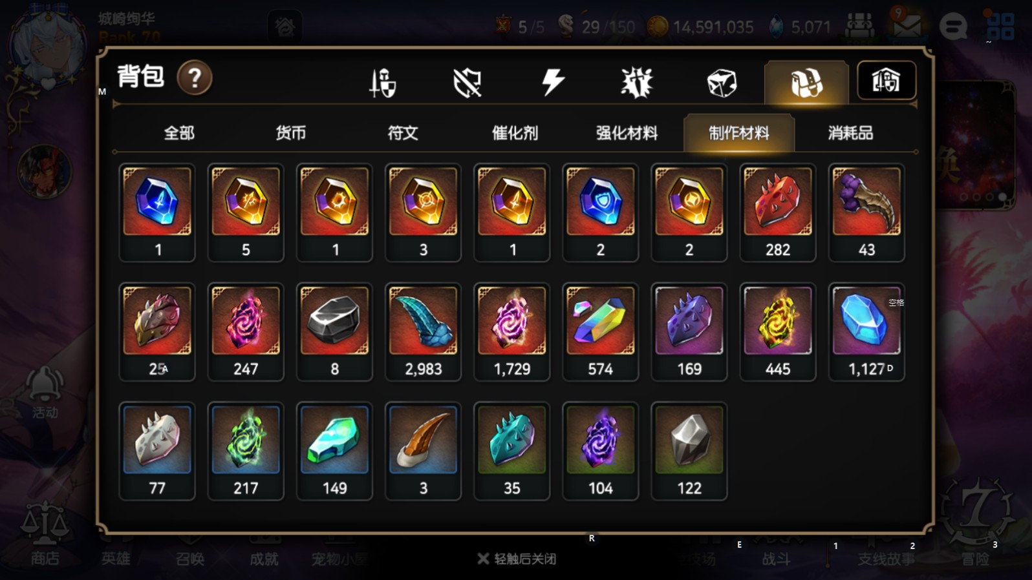Open the 符文 tab

(x=403, y=133)
